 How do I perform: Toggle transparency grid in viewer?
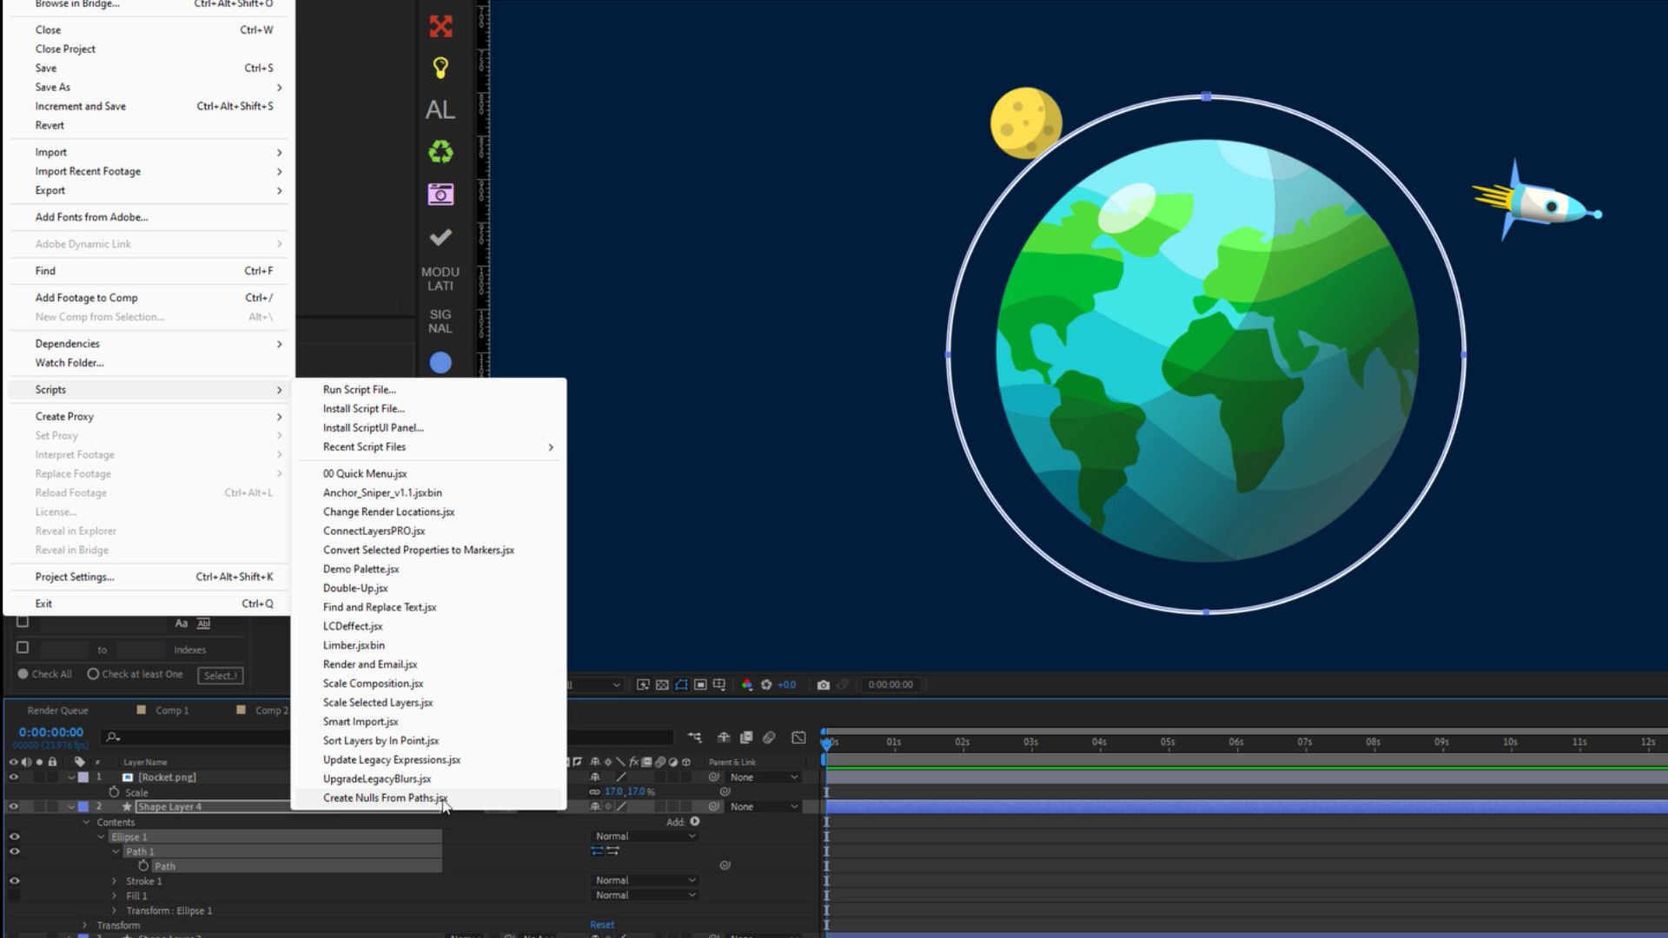662,684
